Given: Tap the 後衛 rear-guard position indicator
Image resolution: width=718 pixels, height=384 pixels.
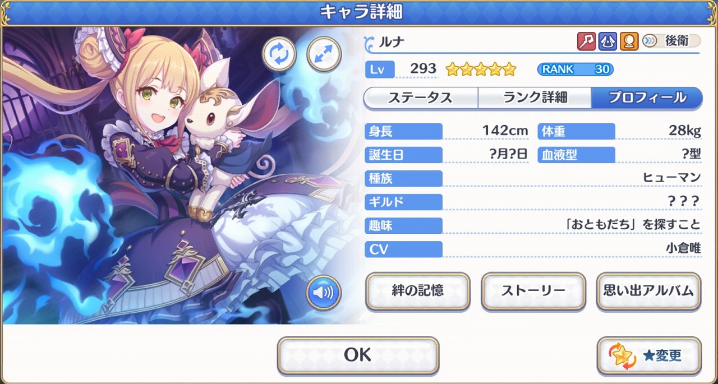Looking at the screenshot, I should (671, 41).
